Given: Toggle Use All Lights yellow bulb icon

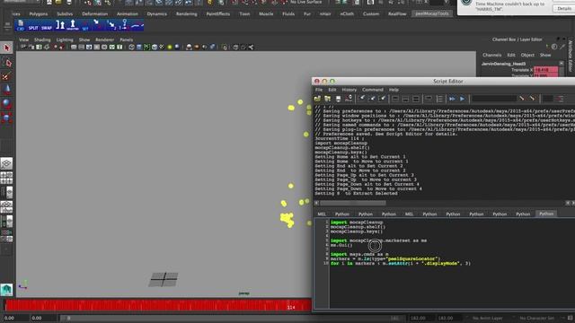Looking at the screenshot, I should 170,48.
